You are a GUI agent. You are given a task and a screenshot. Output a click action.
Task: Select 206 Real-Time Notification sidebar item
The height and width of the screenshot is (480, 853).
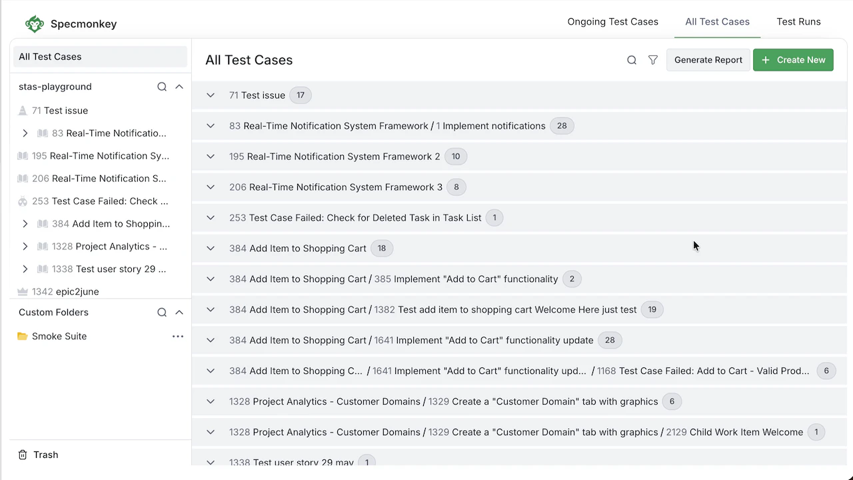point(100,179)
